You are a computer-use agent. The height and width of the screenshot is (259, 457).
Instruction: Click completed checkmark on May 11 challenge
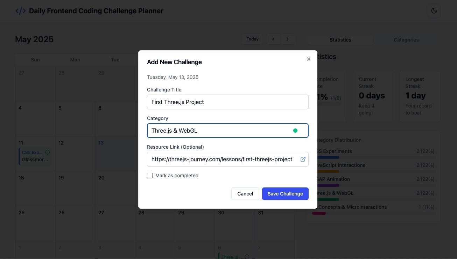[x=48, y=152]
